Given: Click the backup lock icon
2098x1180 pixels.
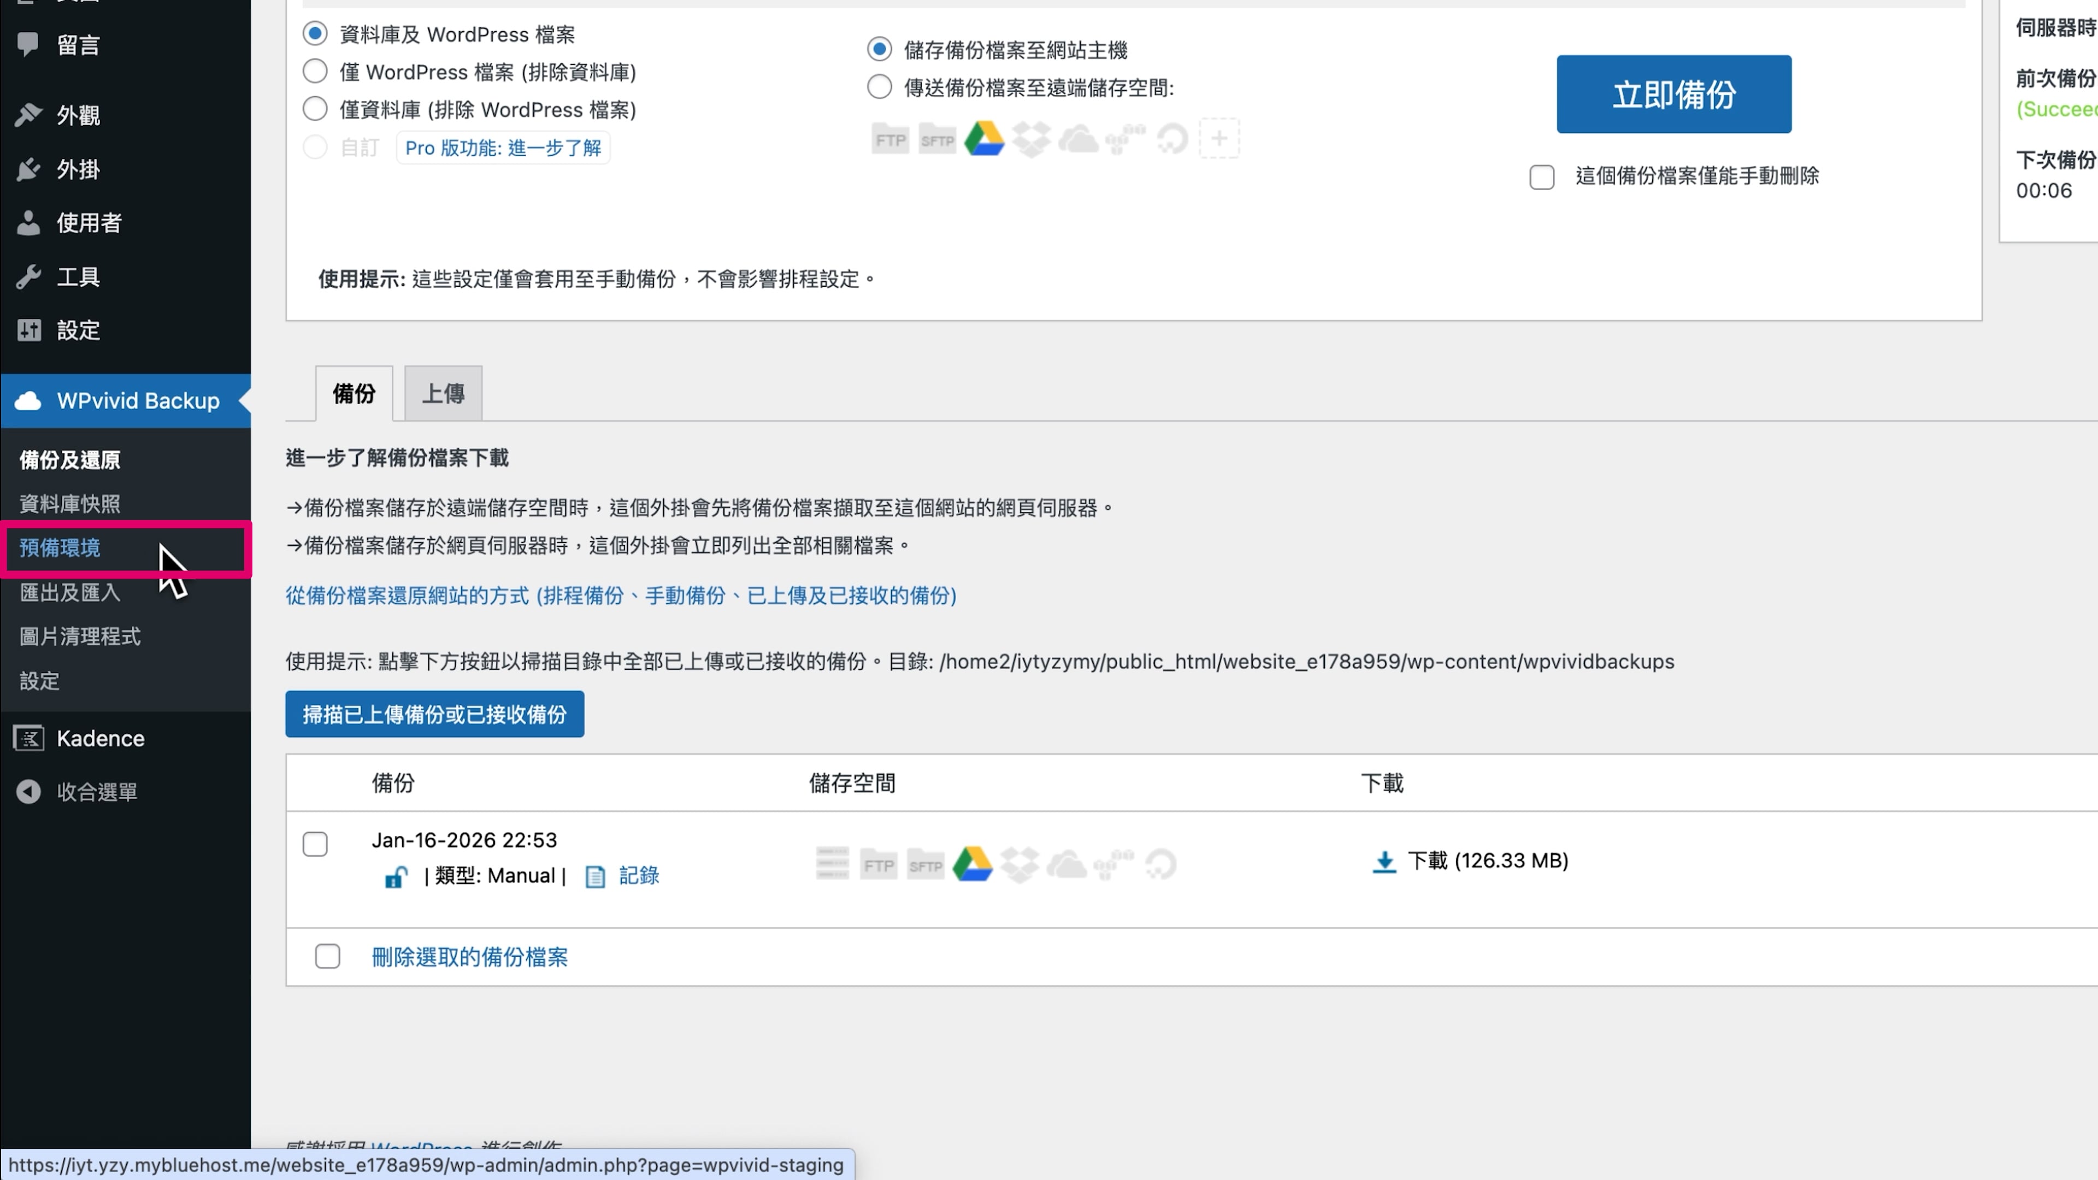Looking at the screenshot, I should pos(396,877).
